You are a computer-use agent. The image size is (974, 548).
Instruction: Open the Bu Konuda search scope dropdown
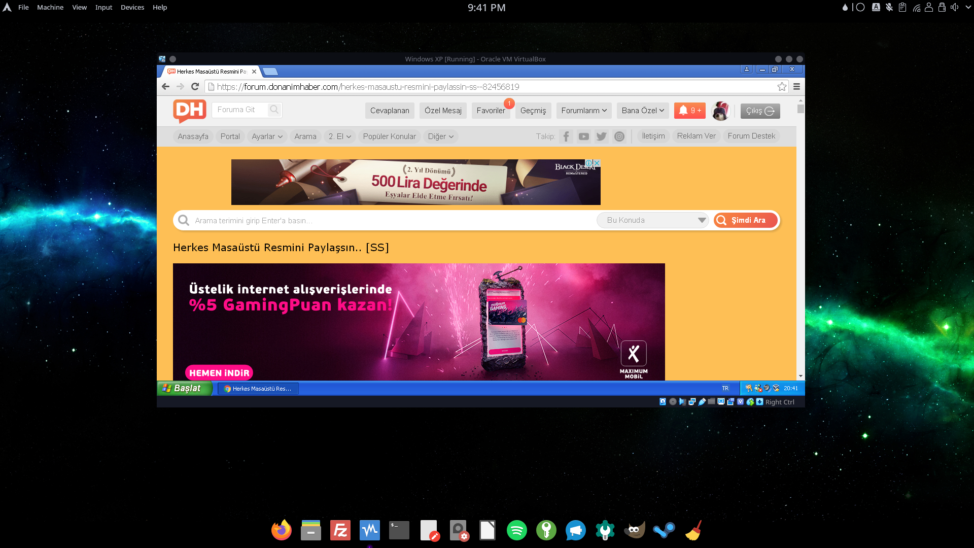tap(653, 220)
